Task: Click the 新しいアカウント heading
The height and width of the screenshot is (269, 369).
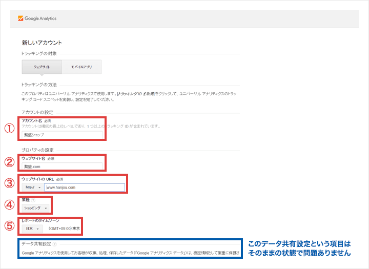Action: 42,43
